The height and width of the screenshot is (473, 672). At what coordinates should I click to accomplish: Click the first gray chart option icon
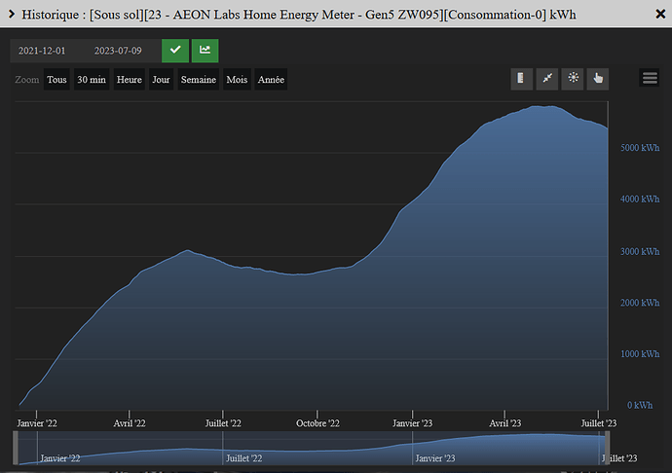(x=522, y=79)
